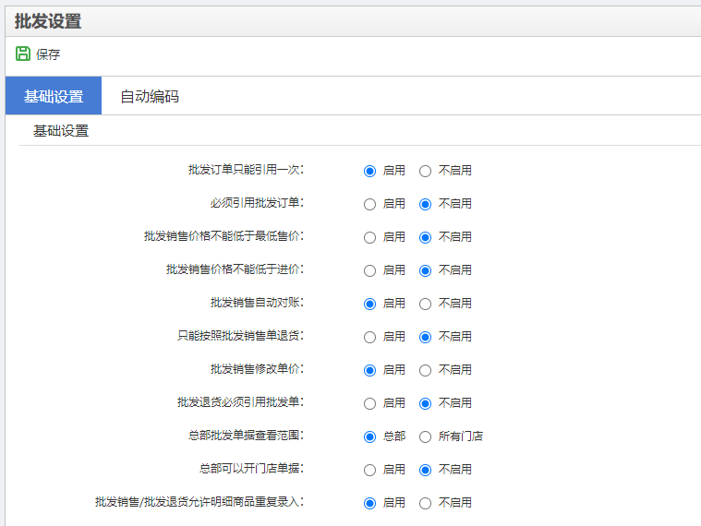Viewport: 701px width, 526px height.
Task: Enable 只能按照批发销售单退货
Action: tap(369, 337)
